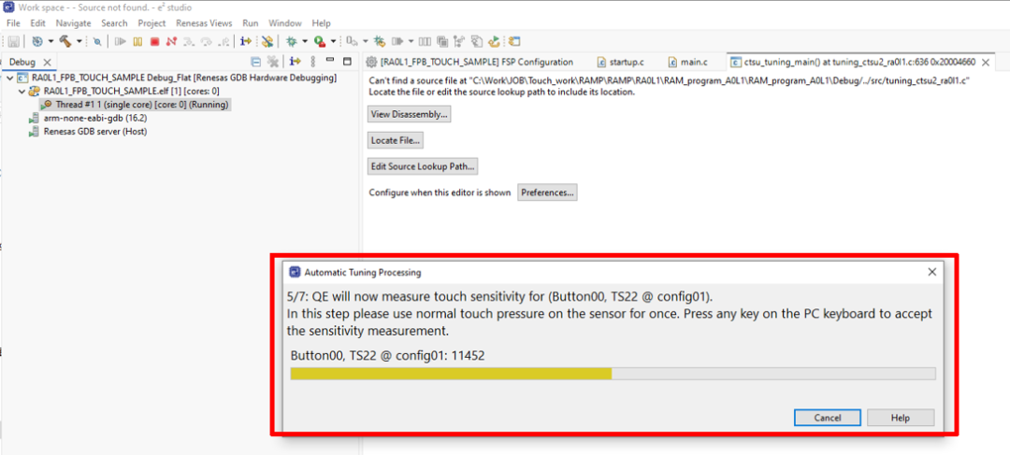Cancel the Automatic Tuning Processing dialog
Image resolution: width=1010 pixels, height=455 pixels.
click(828, 418)
